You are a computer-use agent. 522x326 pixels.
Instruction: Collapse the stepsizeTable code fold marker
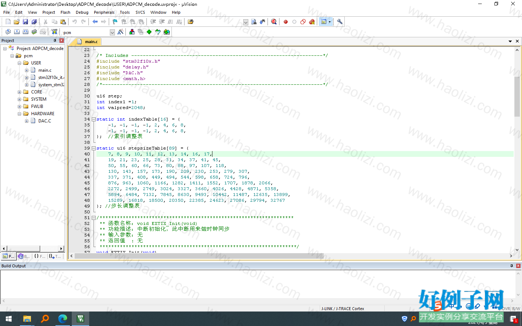coord(94,148)
